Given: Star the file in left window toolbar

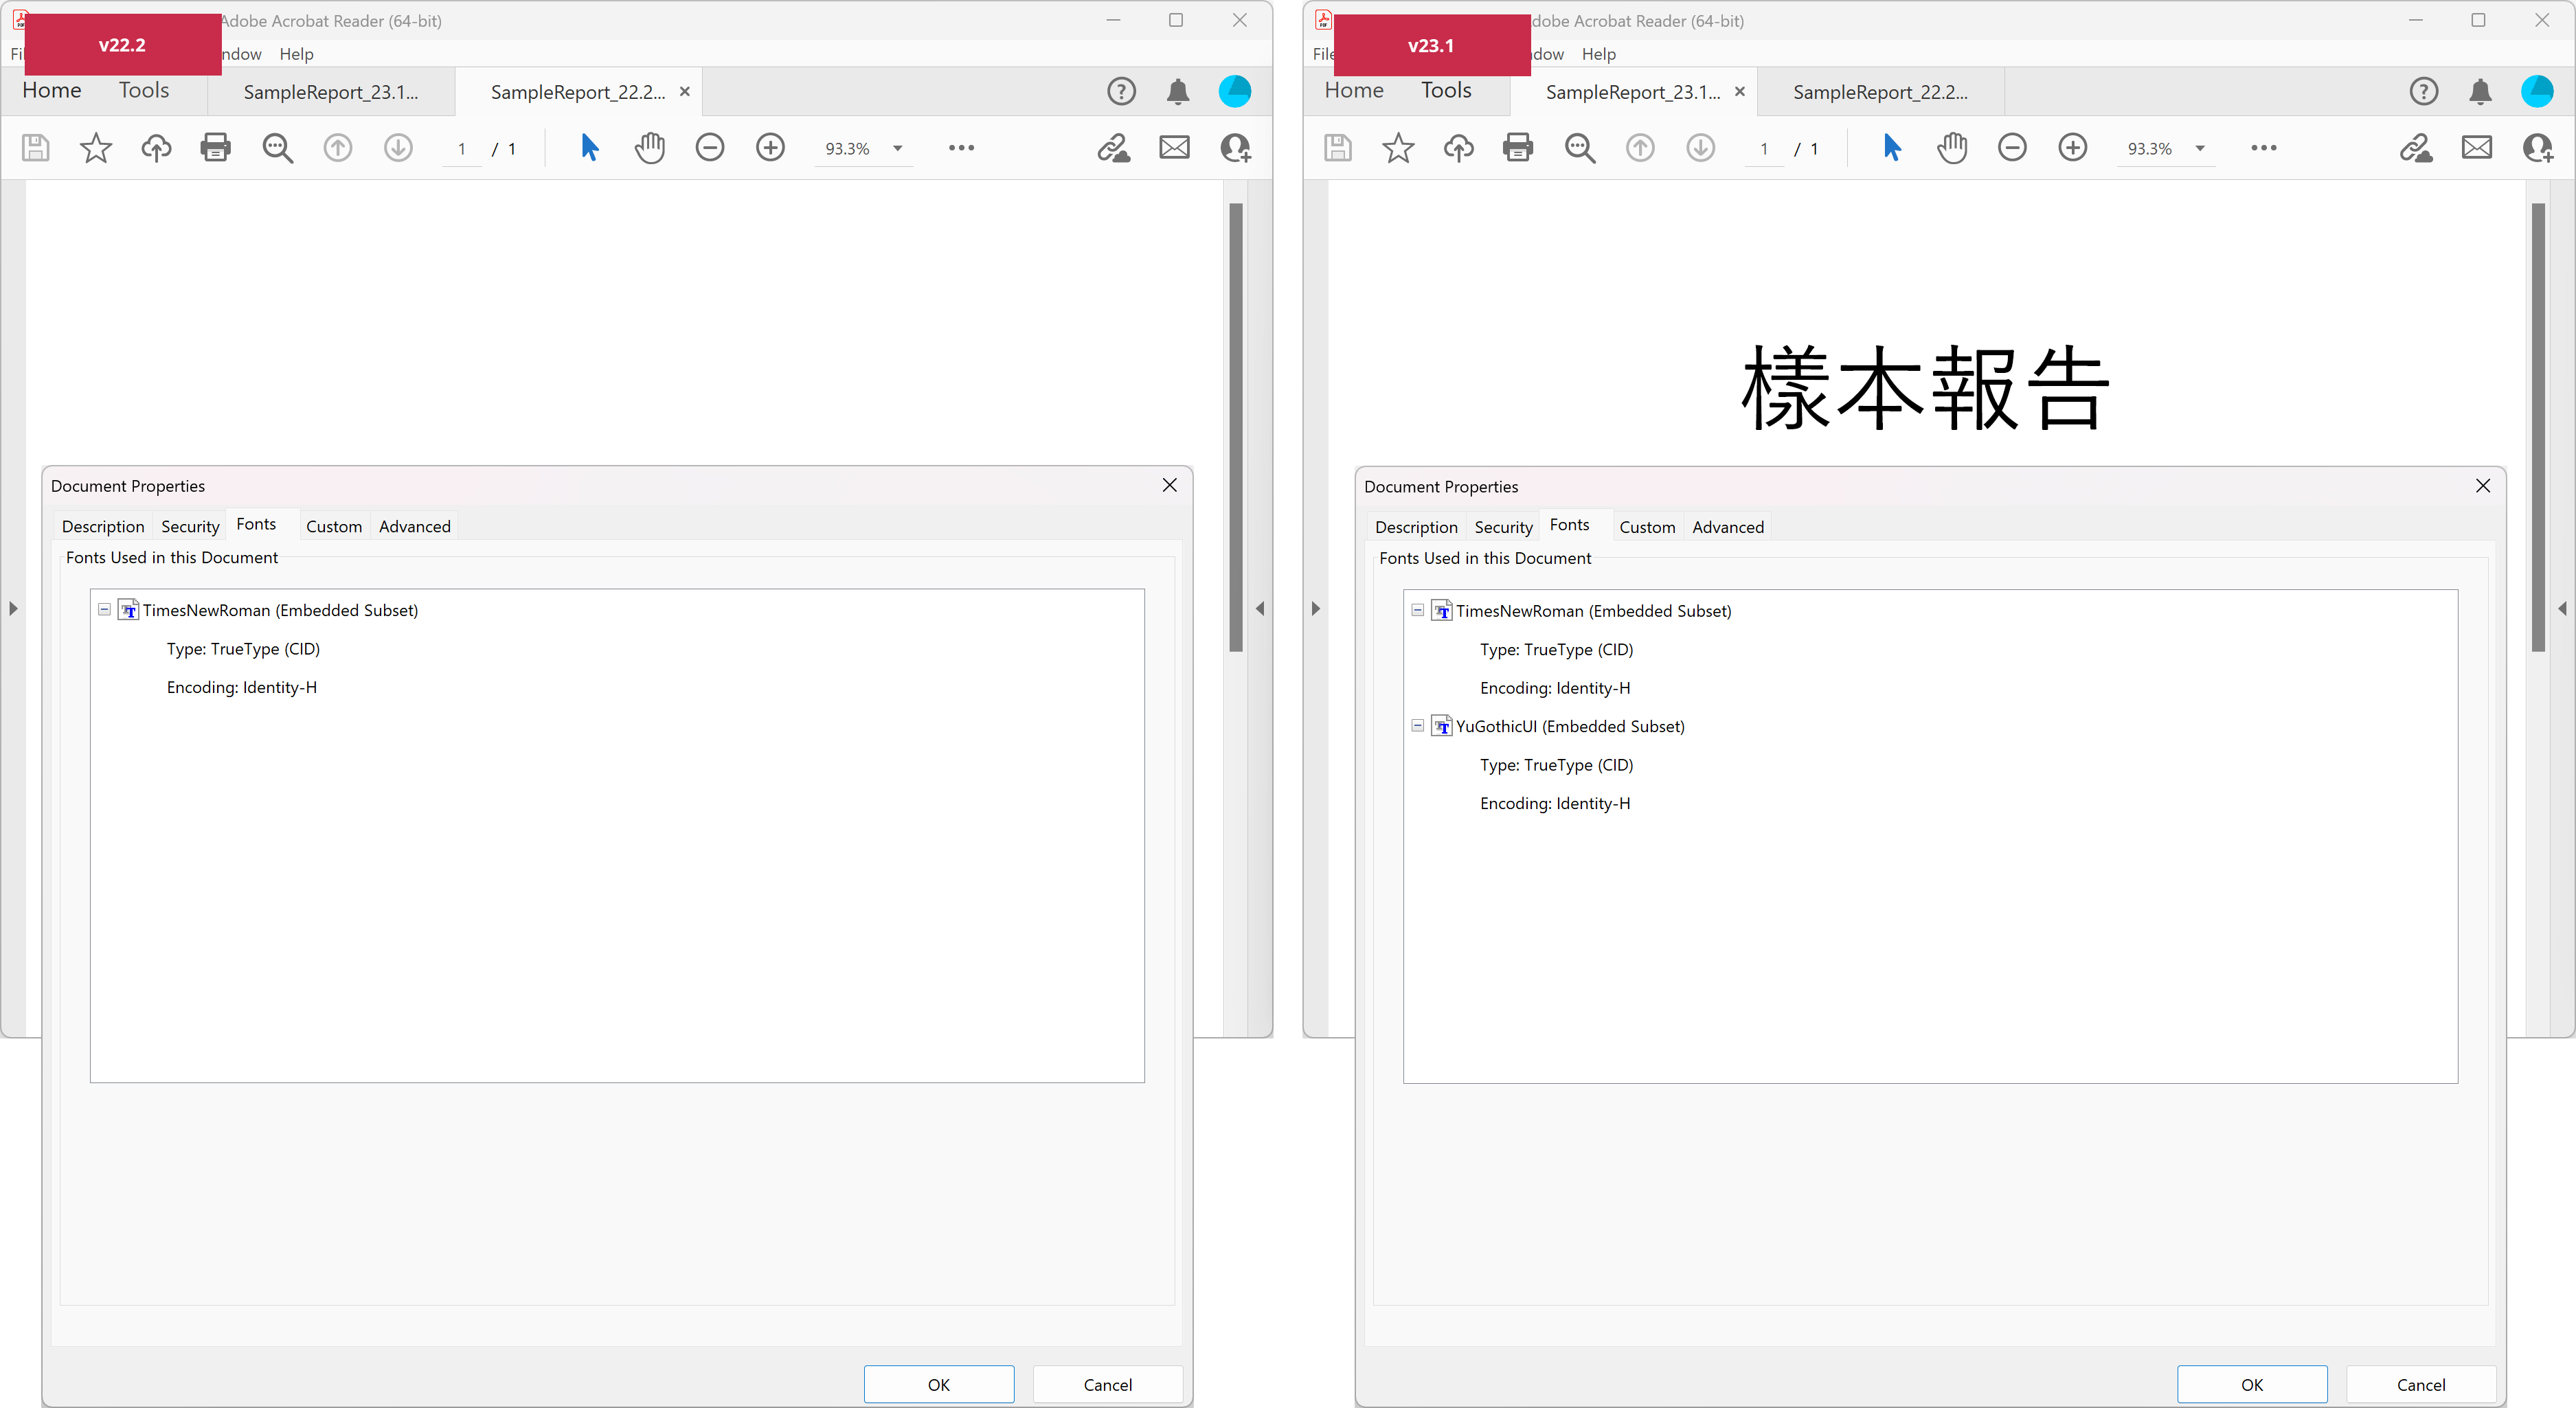Looking at the screenshot, I should coord(96,148).
